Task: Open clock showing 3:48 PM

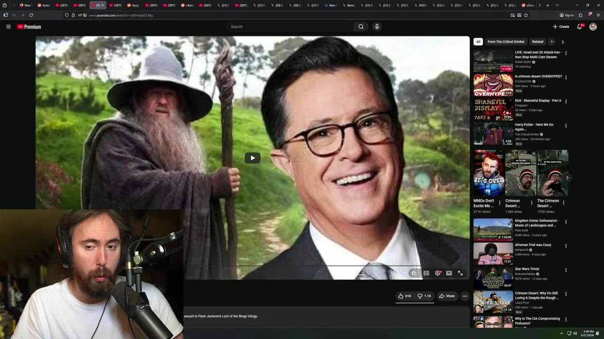Action: (x=588, y=333)
